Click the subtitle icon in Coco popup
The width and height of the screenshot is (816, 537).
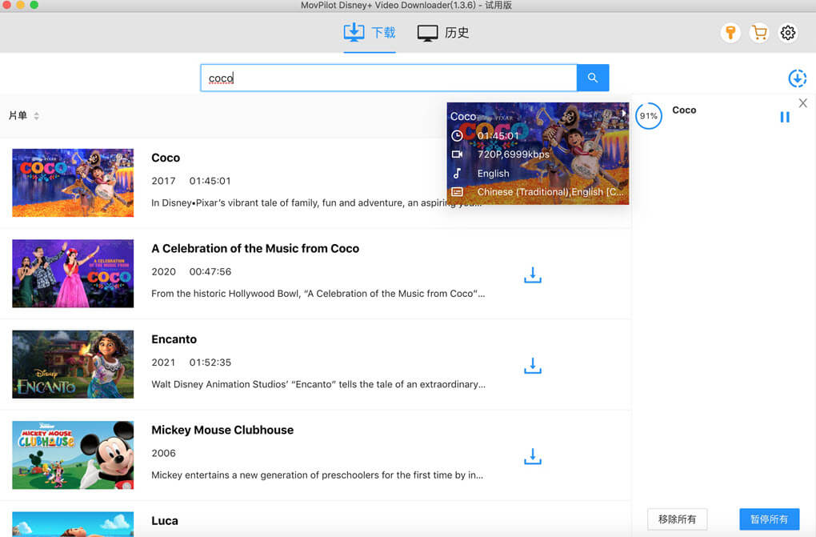pyautogui.click(x=457, y=192)
